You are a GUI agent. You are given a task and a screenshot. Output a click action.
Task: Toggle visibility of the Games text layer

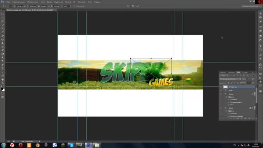point(221,94)
